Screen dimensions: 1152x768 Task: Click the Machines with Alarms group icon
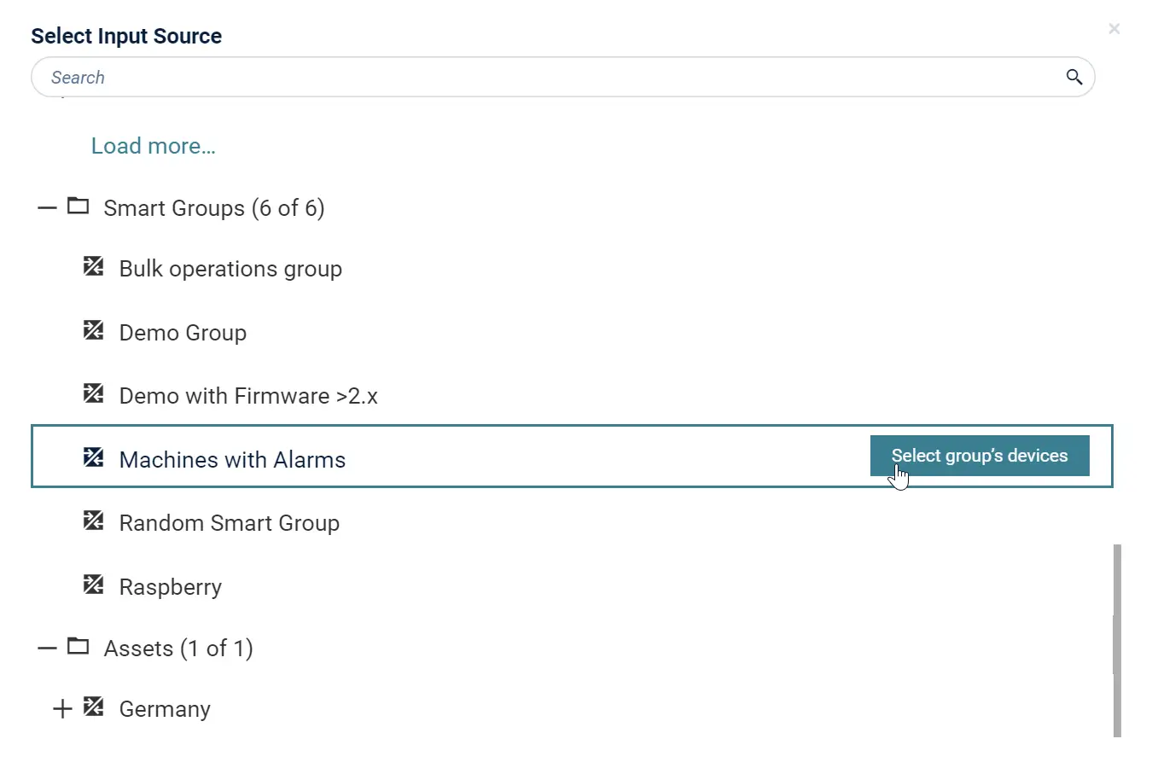coord(93,458)
